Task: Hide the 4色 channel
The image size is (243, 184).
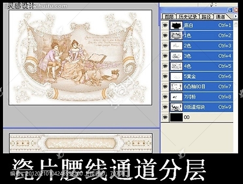Action: (x=165, y=66)
